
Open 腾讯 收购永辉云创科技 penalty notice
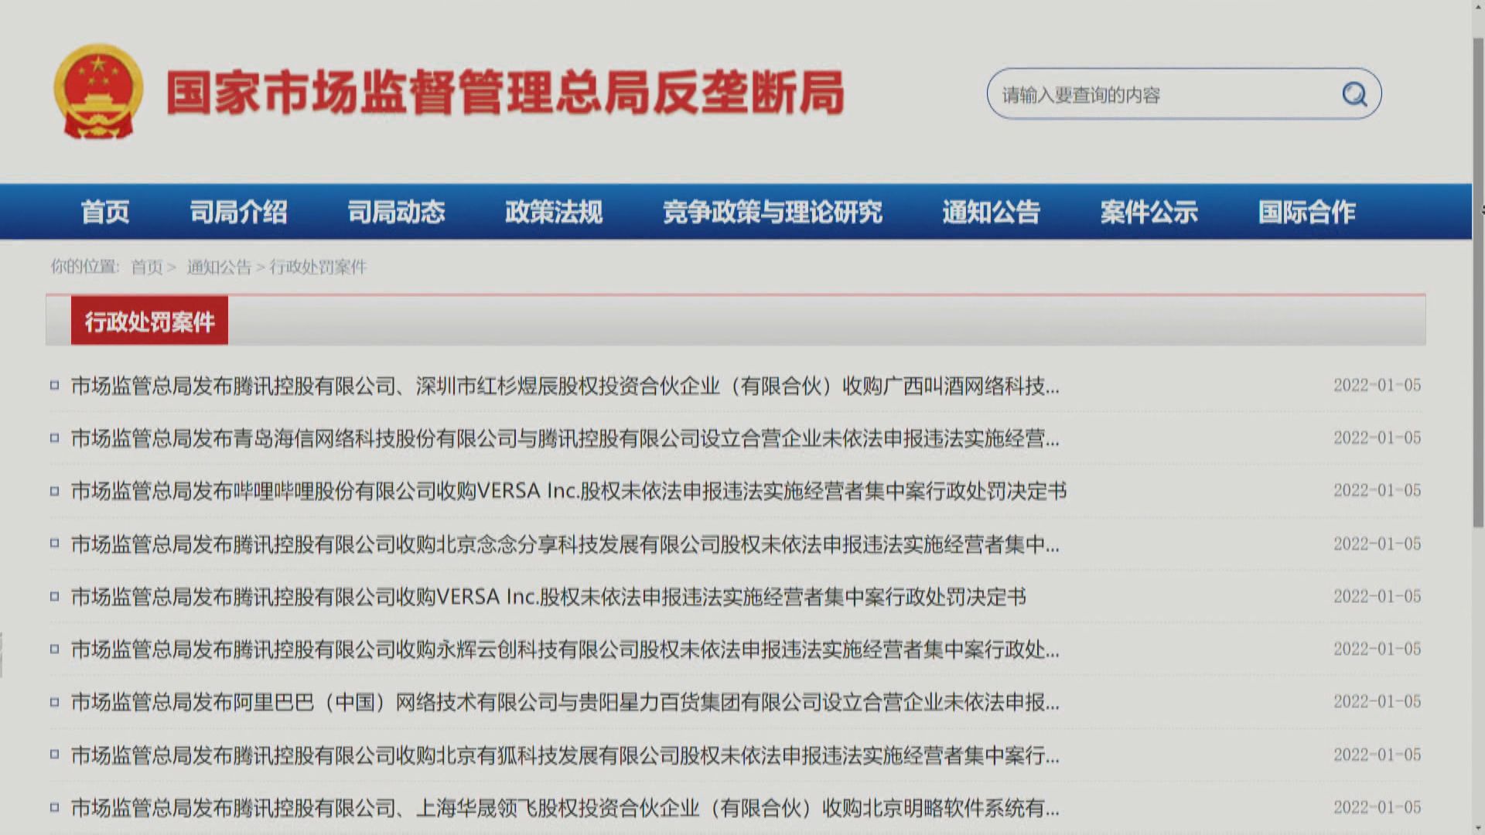[x=565, y=649]
